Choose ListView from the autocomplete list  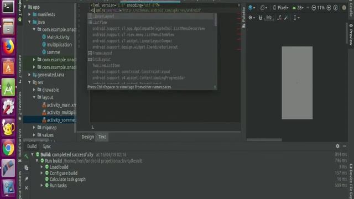point(150,22)
